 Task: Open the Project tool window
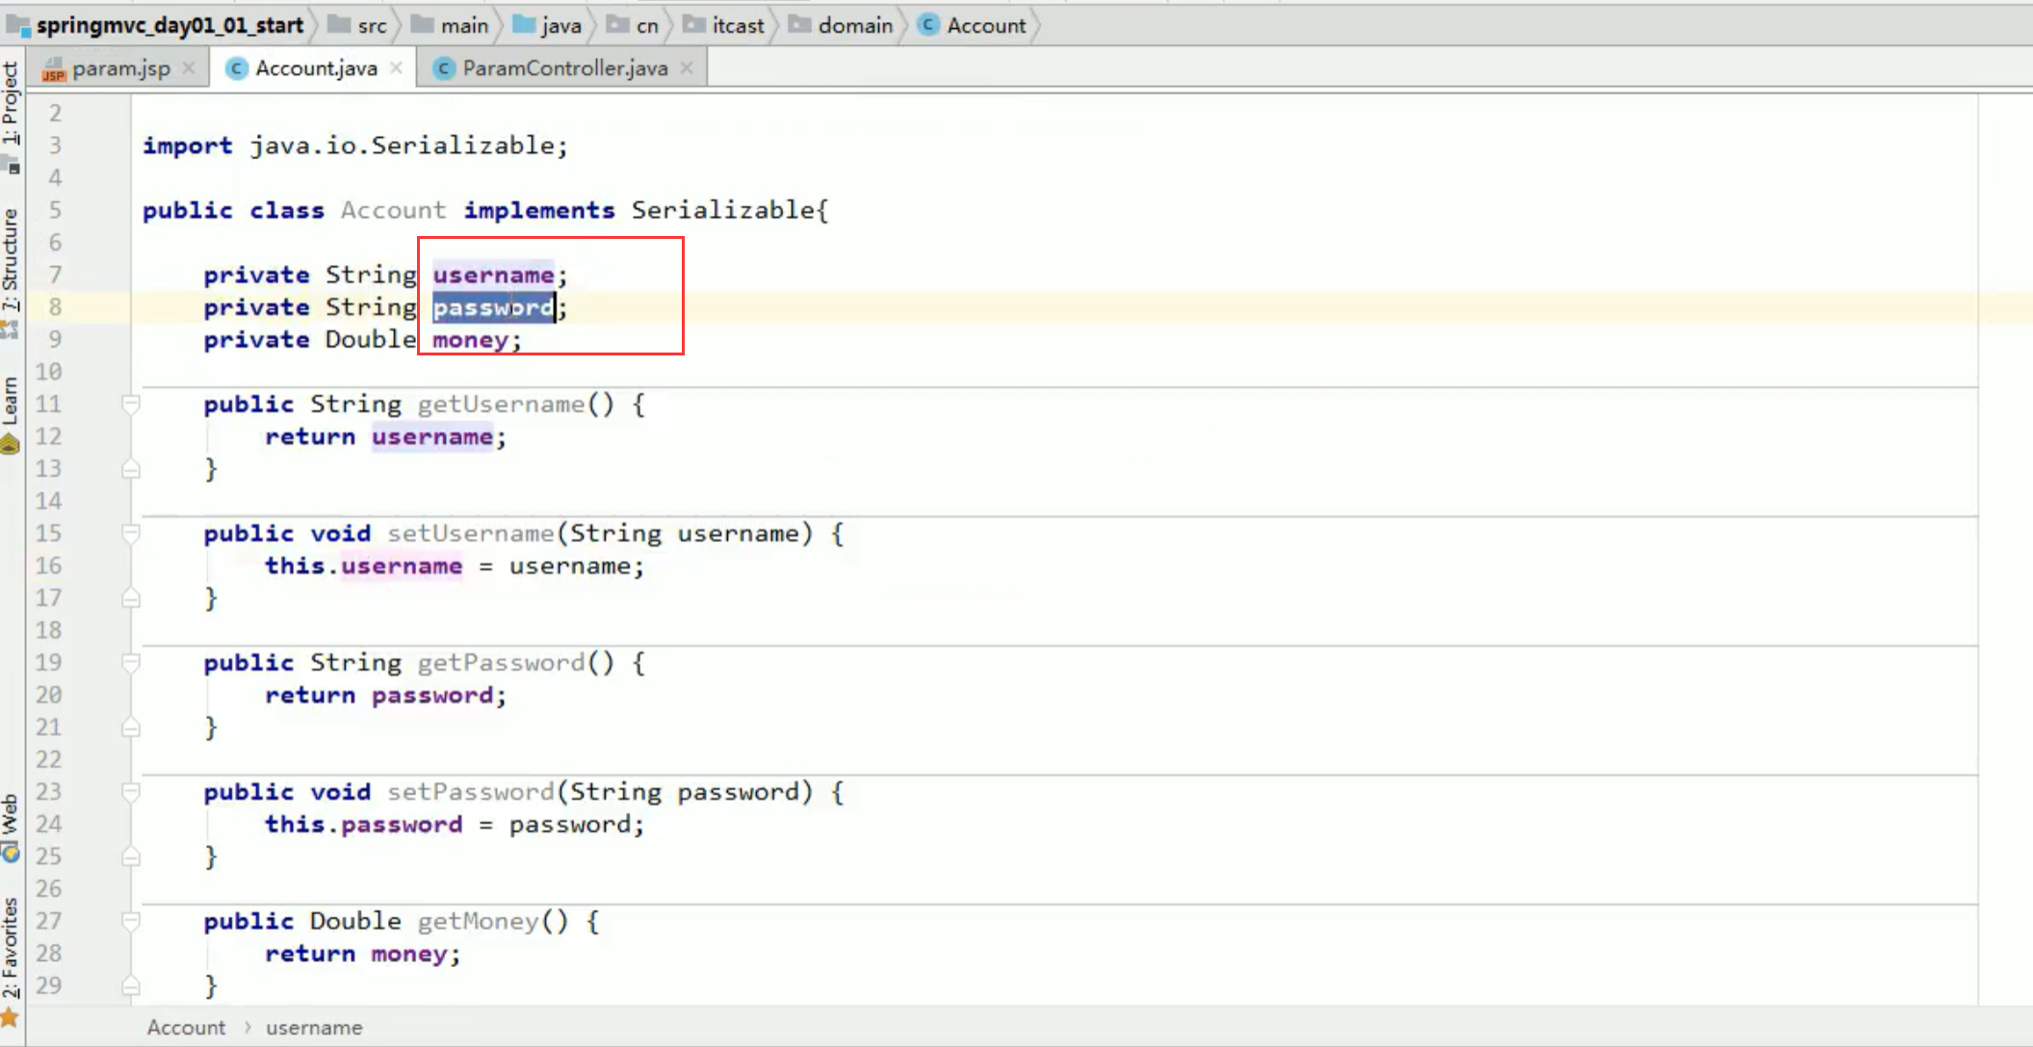[11, 104]
